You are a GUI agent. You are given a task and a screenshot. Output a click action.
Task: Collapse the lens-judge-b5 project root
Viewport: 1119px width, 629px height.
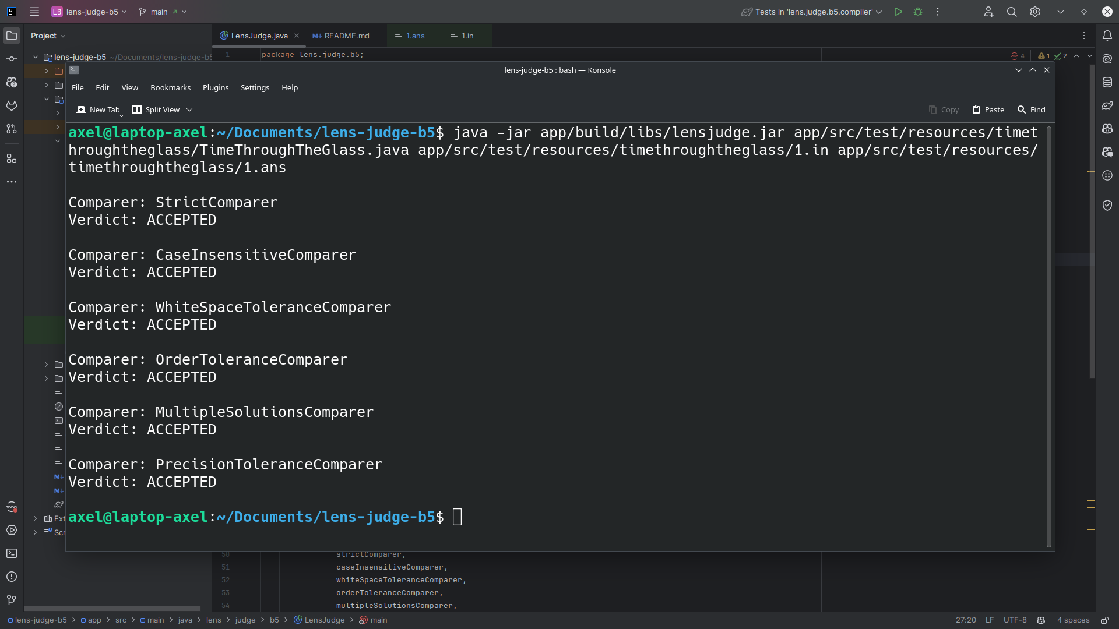tap(36, 57)
